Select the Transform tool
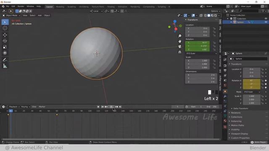Screen dimensions: 269x151 point(5,53)
